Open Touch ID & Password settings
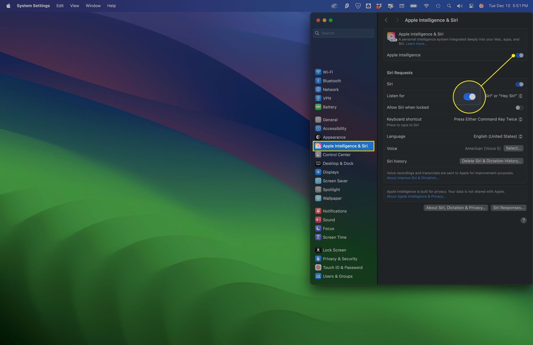 [342, 268]
